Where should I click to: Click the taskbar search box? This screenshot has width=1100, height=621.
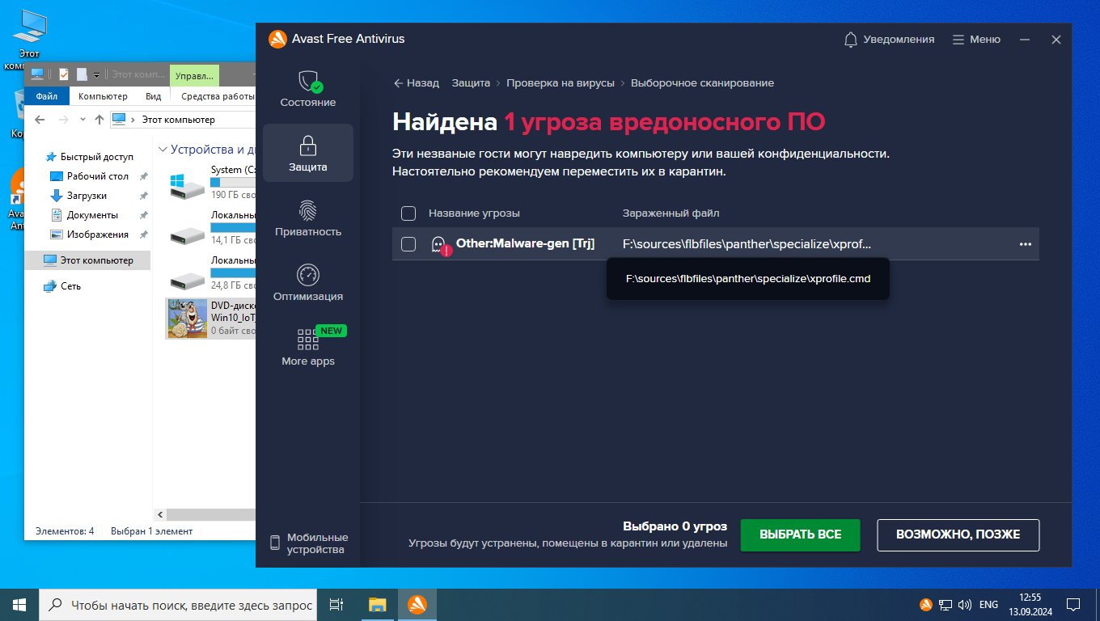(x=178, y=604)
